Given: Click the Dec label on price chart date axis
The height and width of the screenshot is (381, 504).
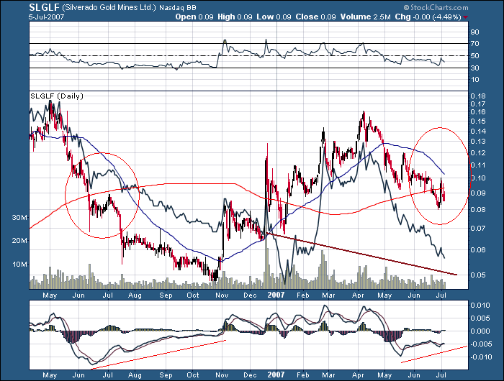Looking at the screenshot, I should tap(250, 295).
